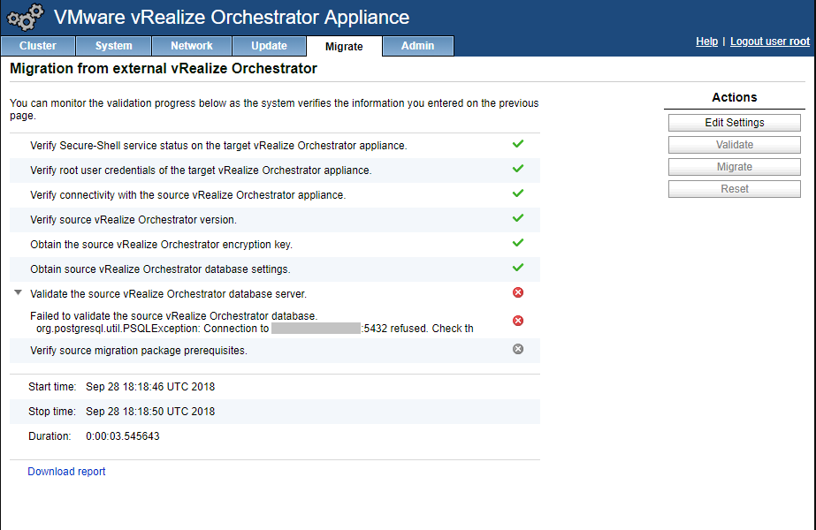Screen dimensions: 816x530
Task: Select 'Validate the source vRealize Orchestrator database server' text
Action: 169,294
